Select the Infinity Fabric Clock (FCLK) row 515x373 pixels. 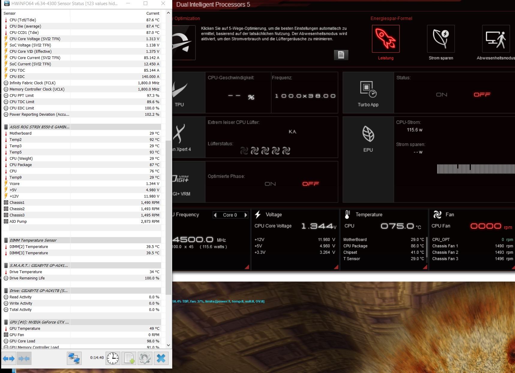pyautogui.click(x=81, y=83)
